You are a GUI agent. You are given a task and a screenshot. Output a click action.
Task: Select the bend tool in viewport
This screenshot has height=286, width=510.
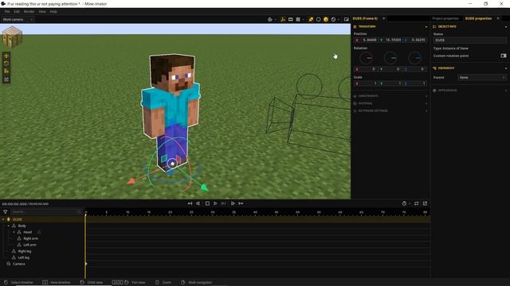point(6,79)
